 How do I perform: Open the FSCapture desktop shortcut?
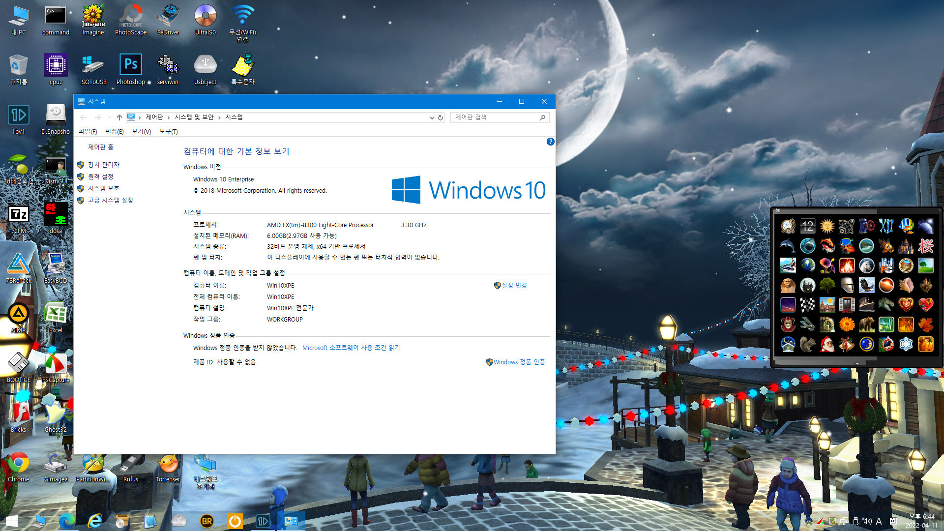56,367
